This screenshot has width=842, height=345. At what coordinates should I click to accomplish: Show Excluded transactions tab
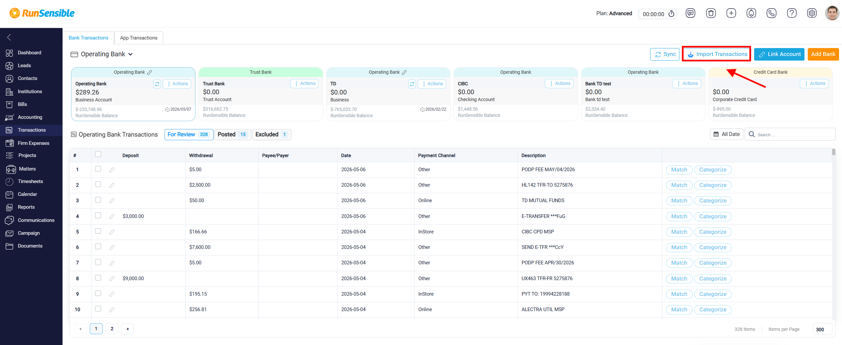click(x=271, y=135)
